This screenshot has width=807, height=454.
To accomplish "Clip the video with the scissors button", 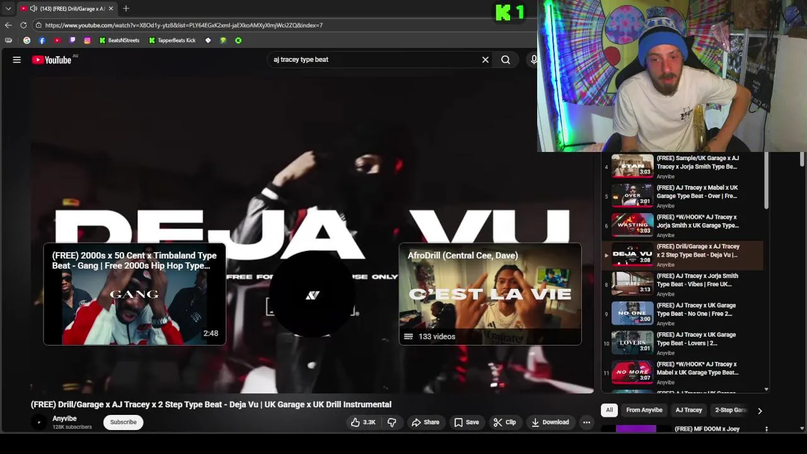I will [504, 422].
